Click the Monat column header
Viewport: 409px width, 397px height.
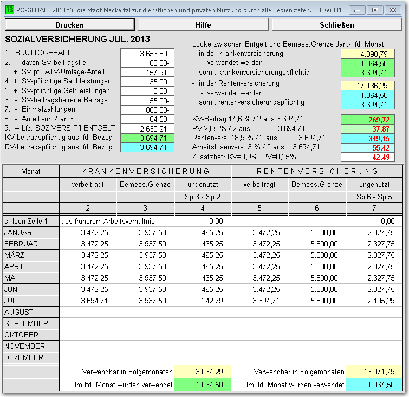click(x=31, y=171)
